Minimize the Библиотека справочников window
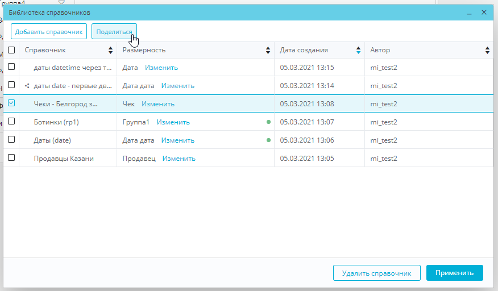The height and width of the screenshot is (291, 498). point(470,13)
